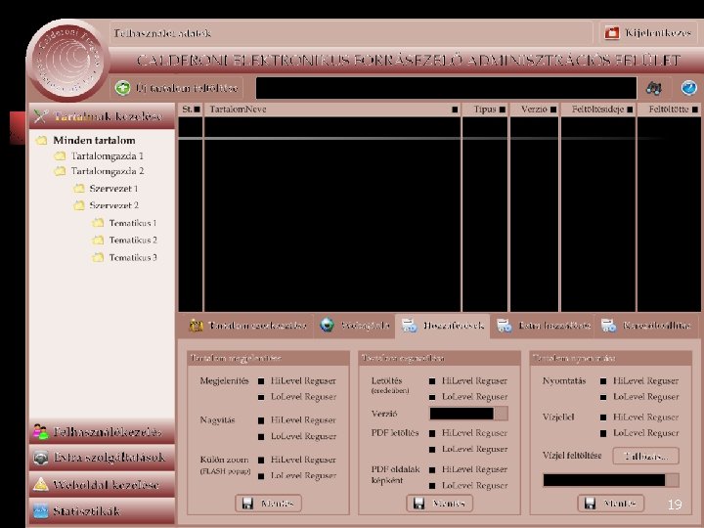Click the dropdown below Vízjel feltöltése
Screen dimensions: 704x528
610,480
